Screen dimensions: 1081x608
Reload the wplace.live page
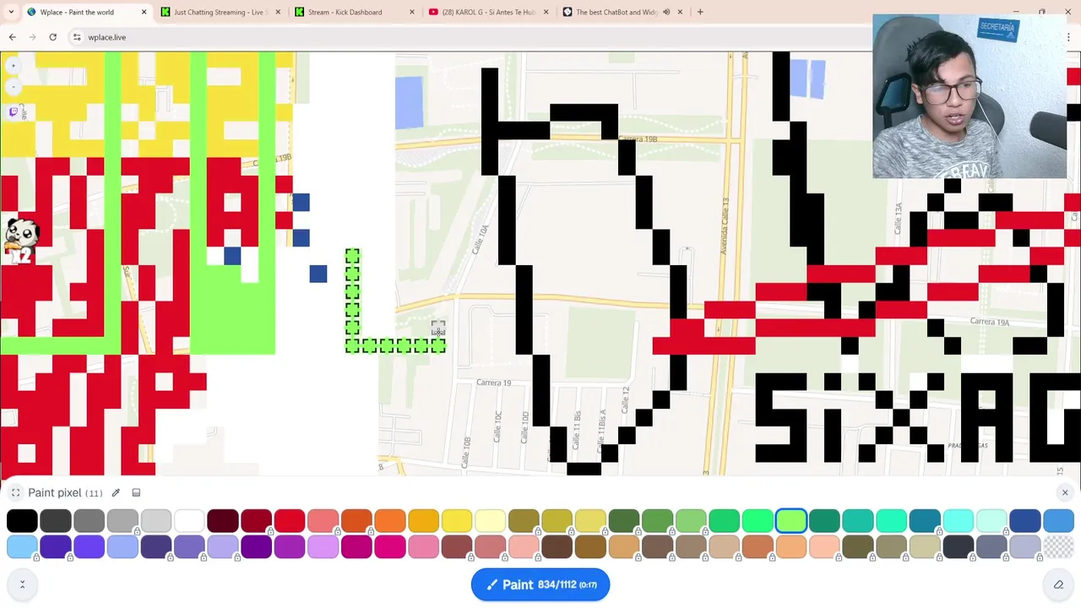pyautogui.click(x=52, y=37)
